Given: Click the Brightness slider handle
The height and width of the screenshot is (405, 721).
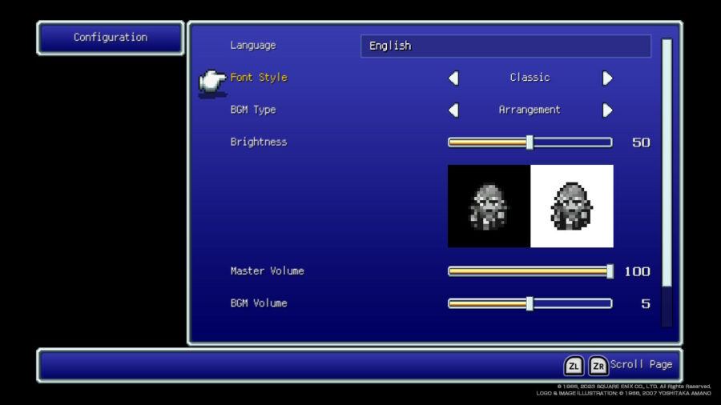Looking at the screenshot, I should point(530,142).
